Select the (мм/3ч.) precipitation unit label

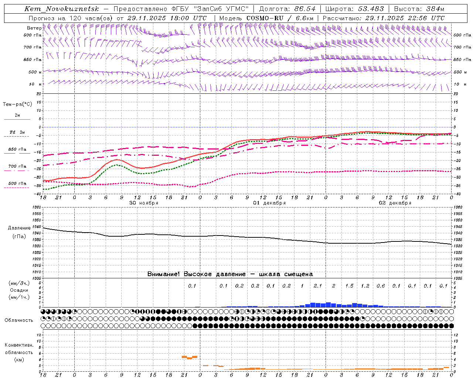(19, 283)
